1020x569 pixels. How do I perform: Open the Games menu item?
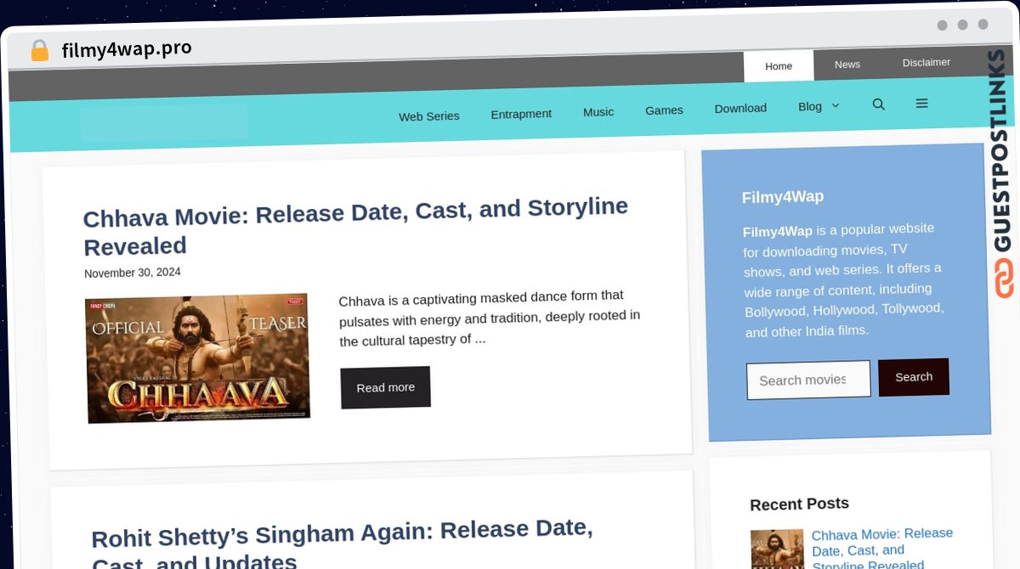pos(664,110)
